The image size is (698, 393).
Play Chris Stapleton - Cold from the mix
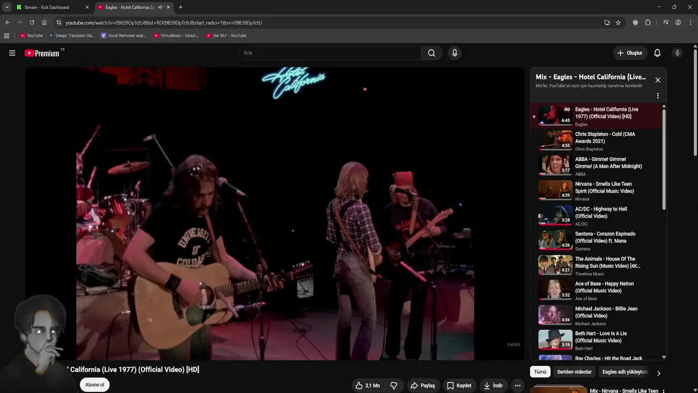coord(597,140)
